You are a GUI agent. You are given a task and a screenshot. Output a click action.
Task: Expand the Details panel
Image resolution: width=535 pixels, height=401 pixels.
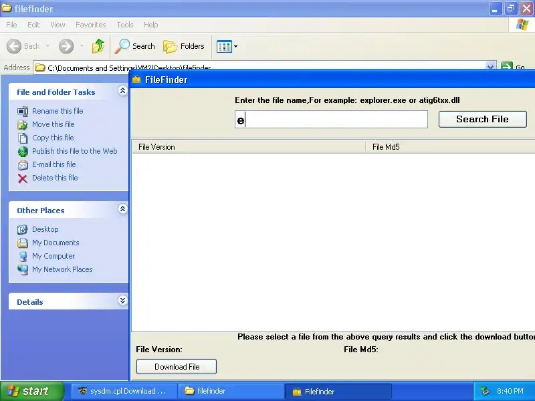(122, 300)
